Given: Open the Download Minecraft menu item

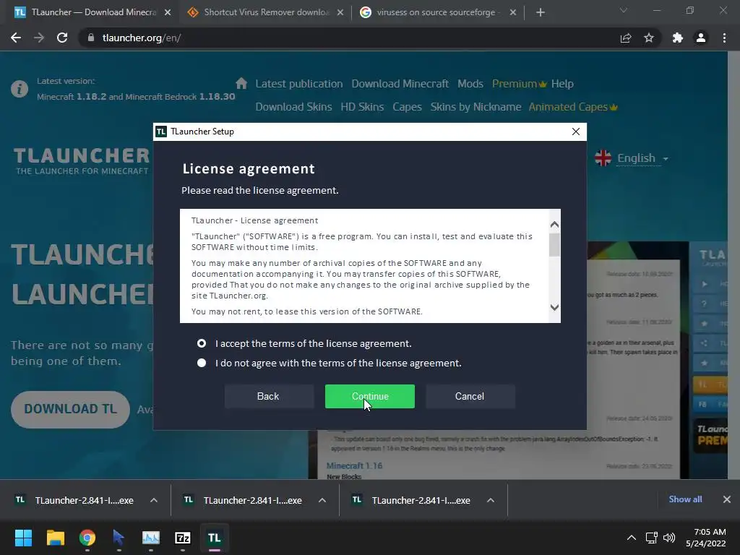Looking at the screenshot, I should click(400, 84).
